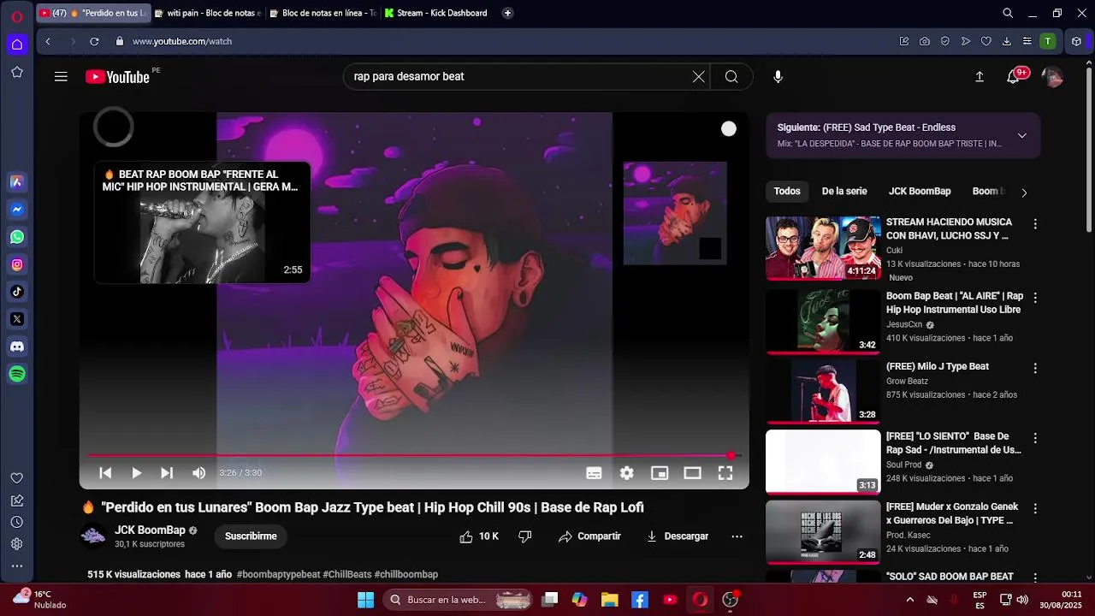
Task: Reload the page with refresh icon
Action: click(x=94, y=41)
